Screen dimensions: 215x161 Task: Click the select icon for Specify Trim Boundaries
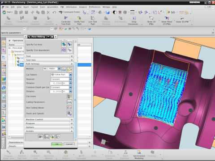pyautogui.click(x=64, y=50)
